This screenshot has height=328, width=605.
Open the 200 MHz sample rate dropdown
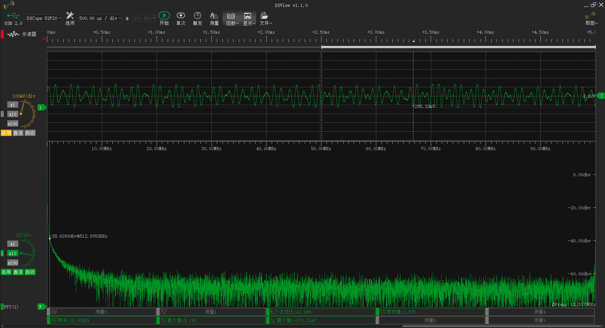point(144,18)
